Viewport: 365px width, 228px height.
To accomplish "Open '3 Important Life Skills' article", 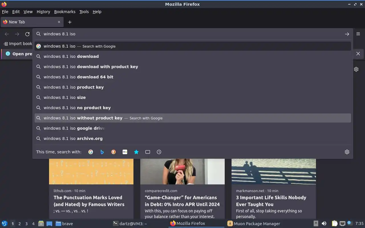I will click(271, 201).
